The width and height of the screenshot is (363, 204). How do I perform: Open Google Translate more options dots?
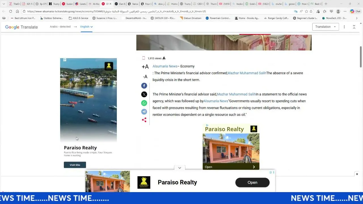344,27
